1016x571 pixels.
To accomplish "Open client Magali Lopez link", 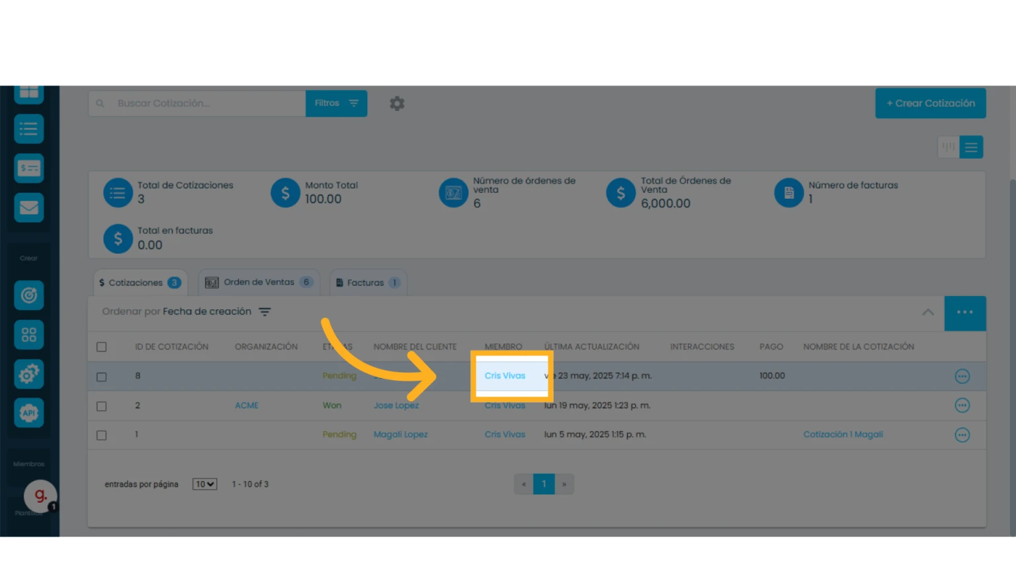I will point(401,435).
